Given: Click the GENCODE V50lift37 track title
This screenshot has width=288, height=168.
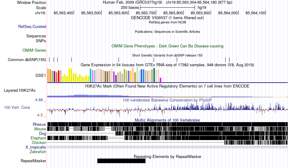Looking at the screenshot, I should pos(167,18).
